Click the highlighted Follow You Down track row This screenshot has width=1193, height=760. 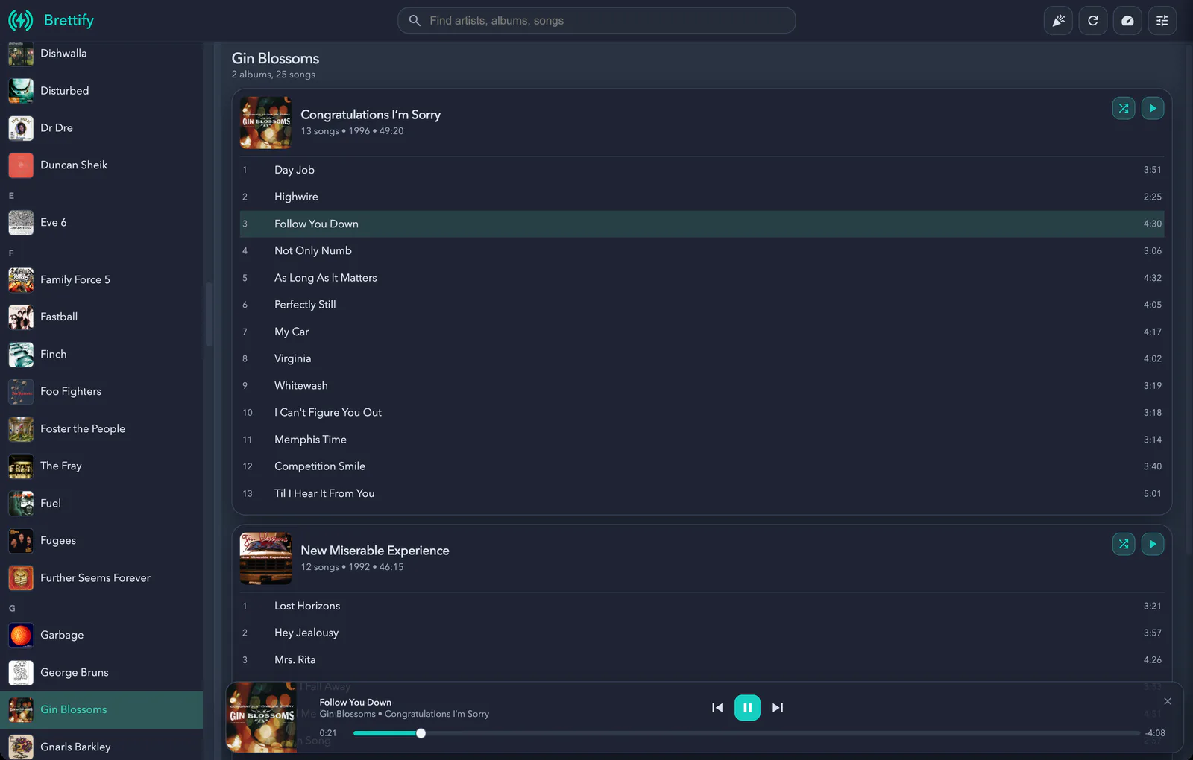pyautogui.click(x=702, y=224)
